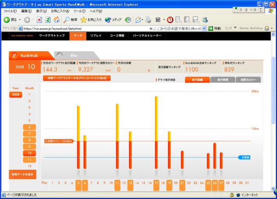Click the History icon in toolbar

coord(128,20)
